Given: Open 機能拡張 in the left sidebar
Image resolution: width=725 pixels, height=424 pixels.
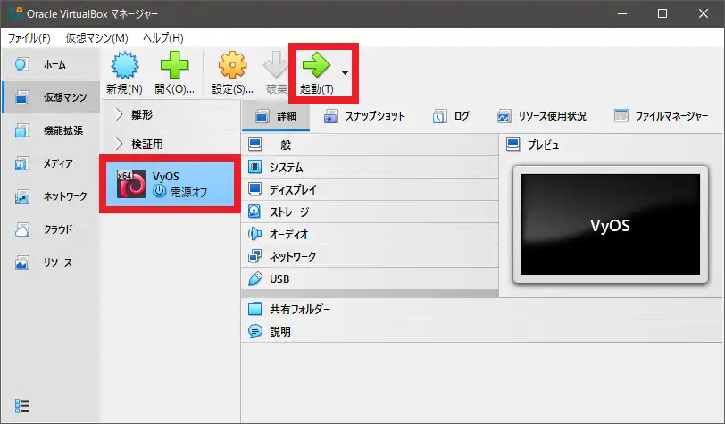Looking at the screenshot, I should (51, 130).
